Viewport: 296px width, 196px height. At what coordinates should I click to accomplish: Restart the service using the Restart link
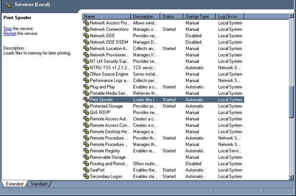click(x=10, y=34)
